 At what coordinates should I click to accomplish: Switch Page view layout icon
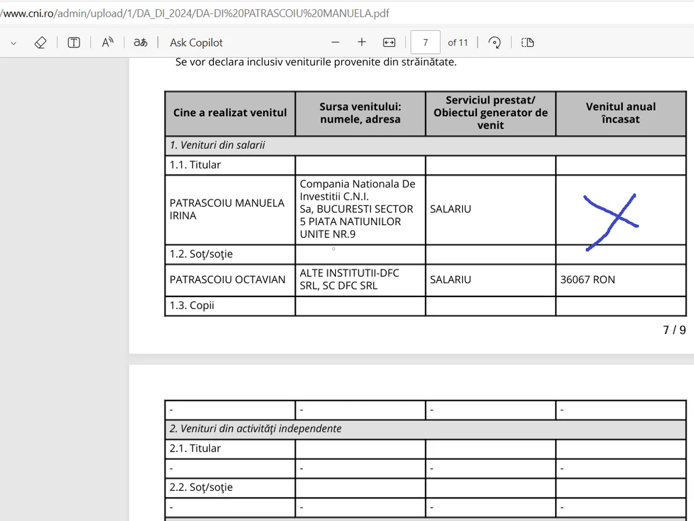(527, 42)
